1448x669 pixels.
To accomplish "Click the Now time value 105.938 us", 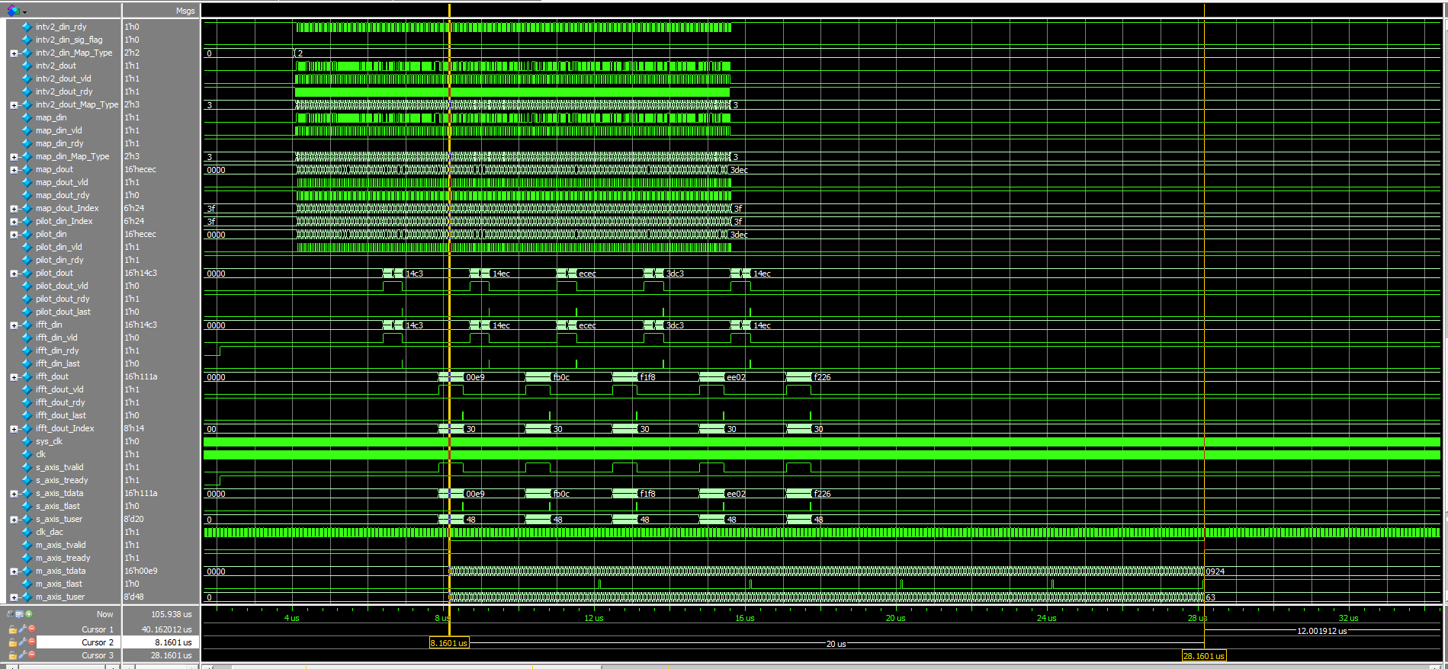I will pos(172,614).
